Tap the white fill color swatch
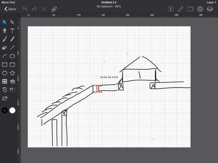Viewport: 218px width, 163px height. click(12, 110)
